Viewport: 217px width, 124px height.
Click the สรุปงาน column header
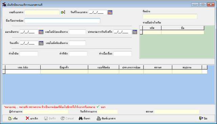[187, 67]
